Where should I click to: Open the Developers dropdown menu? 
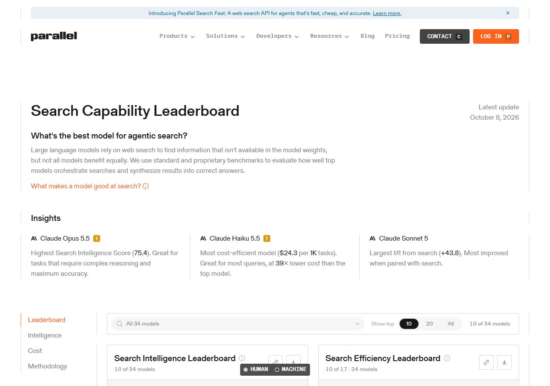coord(278,36)
